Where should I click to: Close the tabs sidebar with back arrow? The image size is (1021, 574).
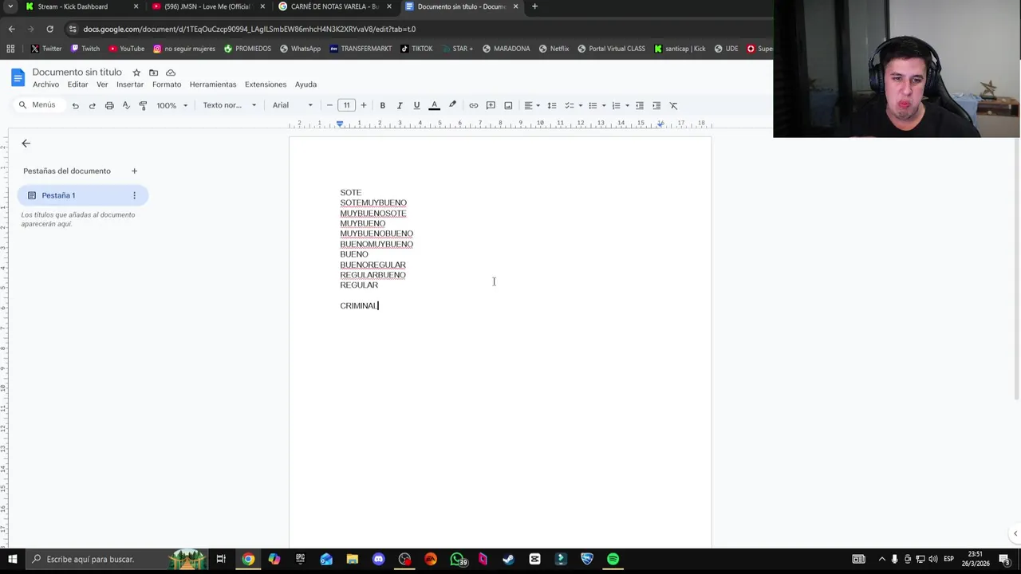26,143
